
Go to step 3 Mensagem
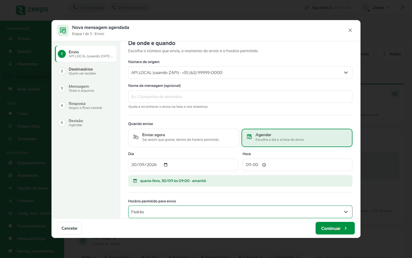tap(86, 88)
